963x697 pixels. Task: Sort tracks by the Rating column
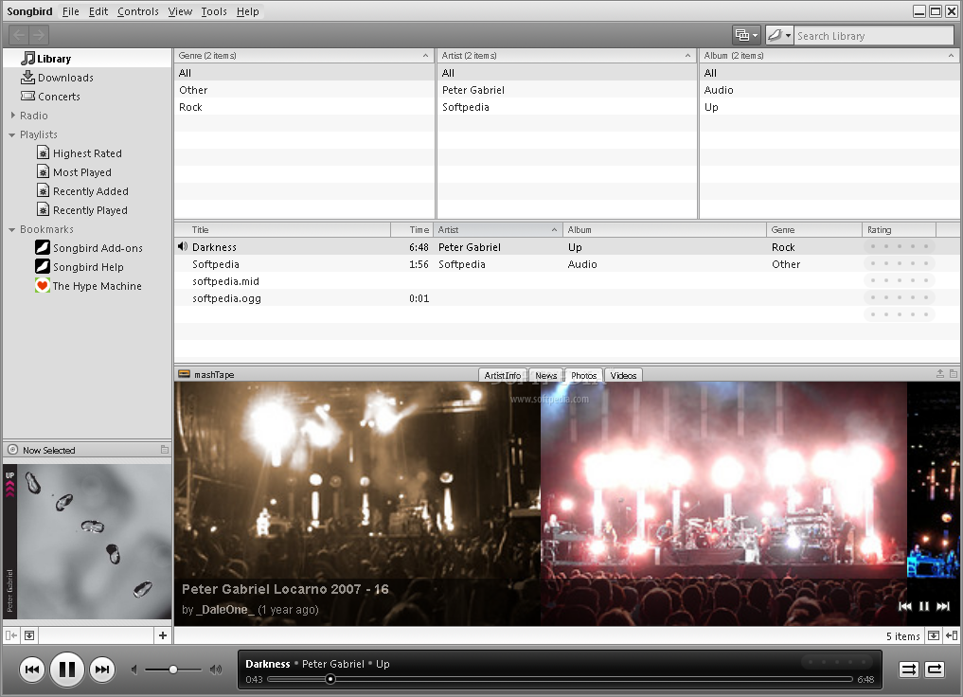[900, 230]
